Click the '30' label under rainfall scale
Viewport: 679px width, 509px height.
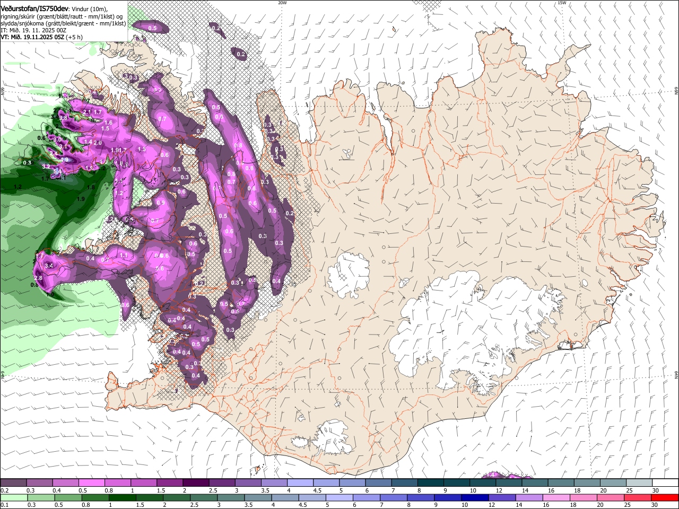[654, 505]
